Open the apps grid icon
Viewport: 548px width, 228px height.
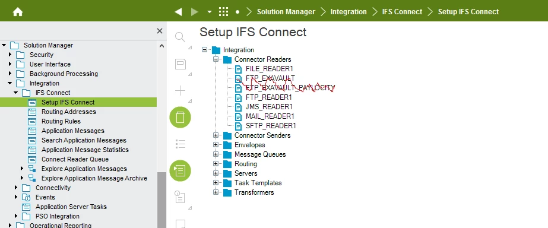pos(223,12)
